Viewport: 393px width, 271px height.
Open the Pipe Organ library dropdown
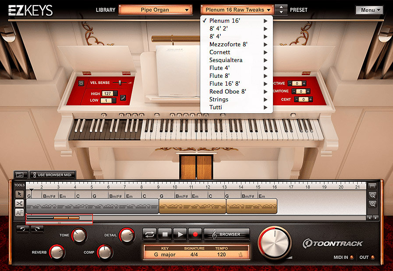[156, 10]
